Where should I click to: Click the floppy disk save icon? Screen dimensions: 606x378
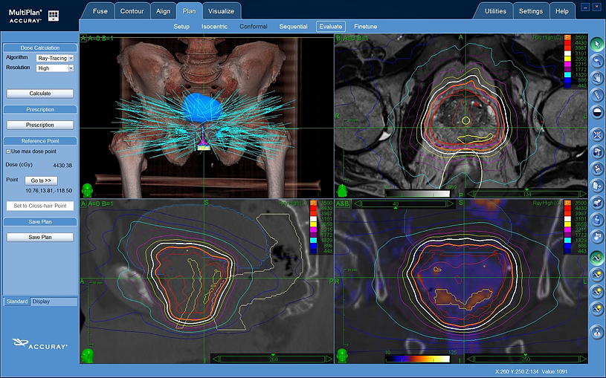tap(597, 169)
